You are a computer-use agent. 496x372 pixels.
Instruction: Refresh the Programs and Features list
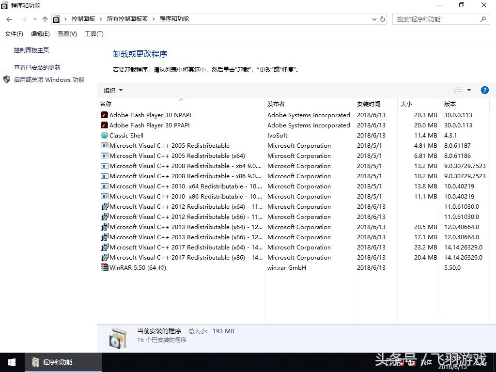383,19
